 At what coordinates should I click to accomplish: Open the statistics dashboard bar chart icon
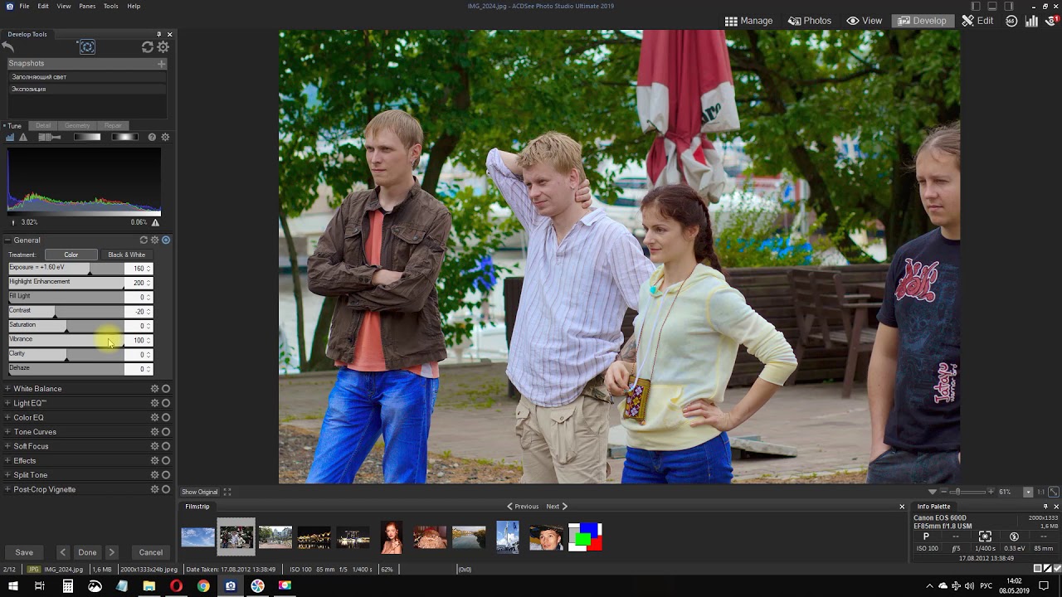1032,21
